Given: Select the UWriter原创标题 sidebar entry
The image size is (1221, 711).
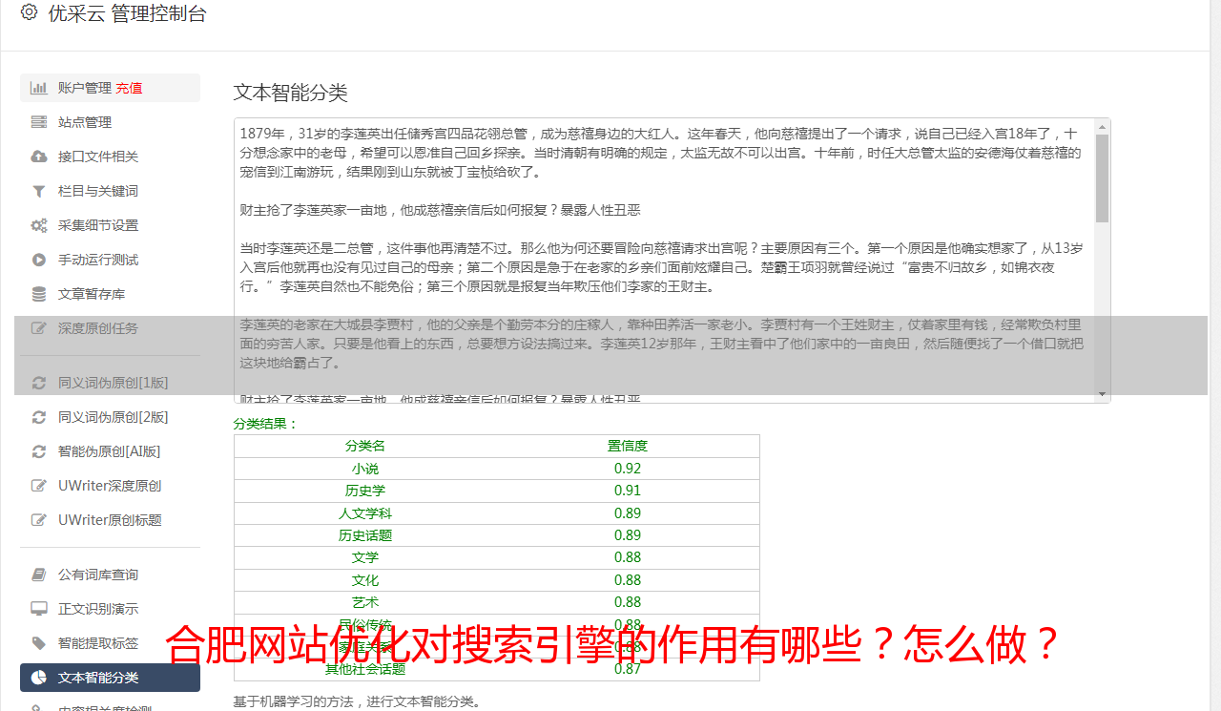Looking at the screenshot, I should tap(110, 520).
